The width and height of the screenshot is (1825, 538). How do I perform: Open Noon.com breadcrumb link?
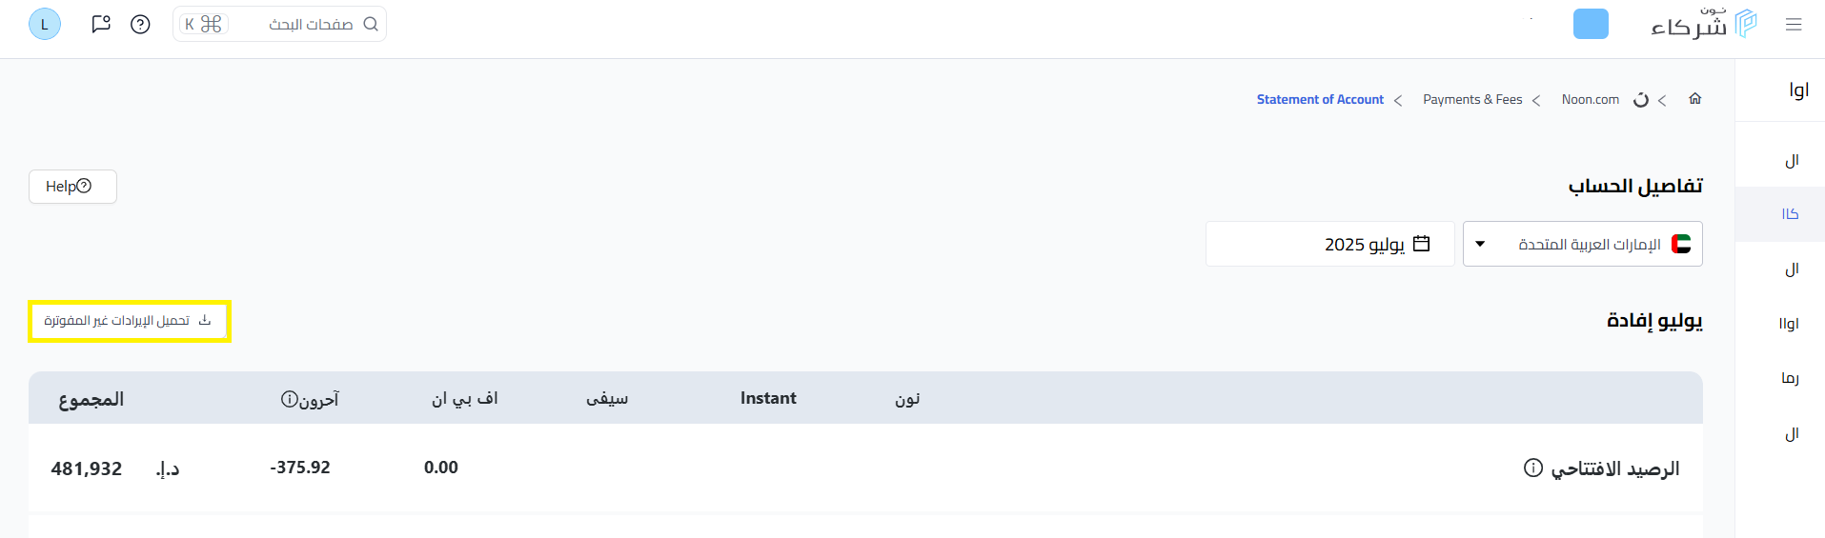(1590, 99)
